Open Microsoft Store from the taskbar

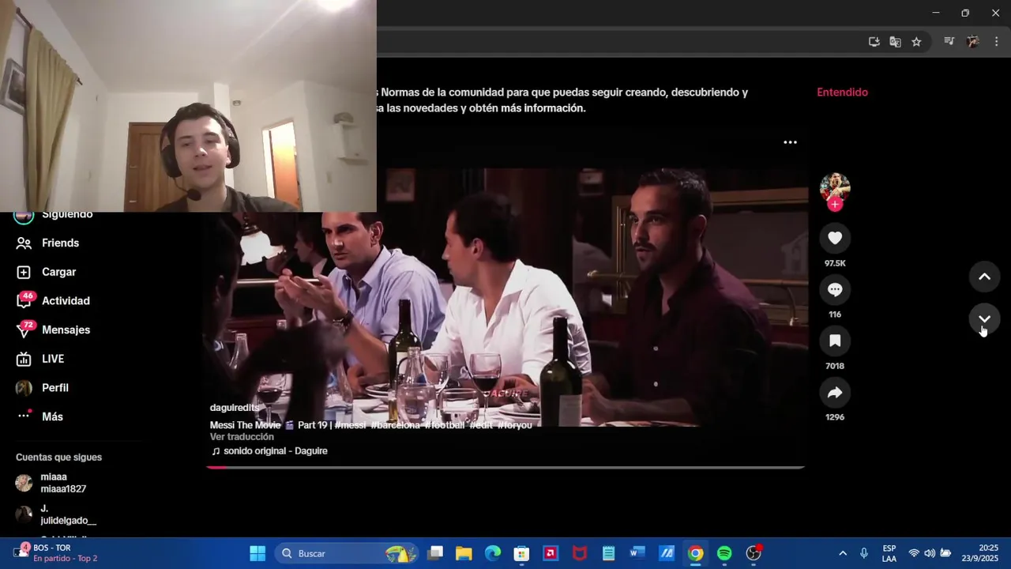521,553
